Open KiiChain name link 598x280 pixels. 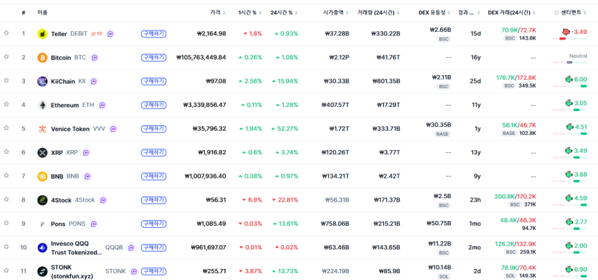coord(63,81)
